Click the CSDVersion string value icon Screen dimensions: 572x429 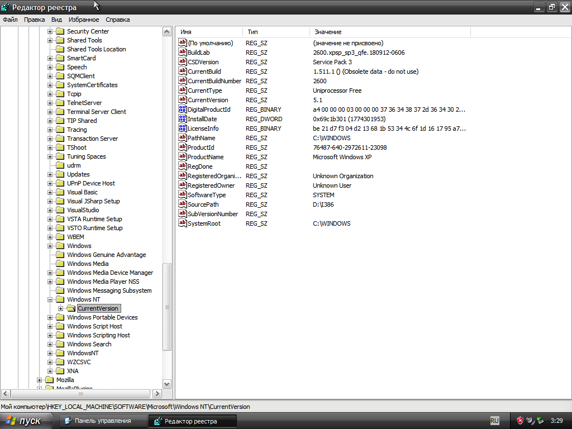coord(183,61)
